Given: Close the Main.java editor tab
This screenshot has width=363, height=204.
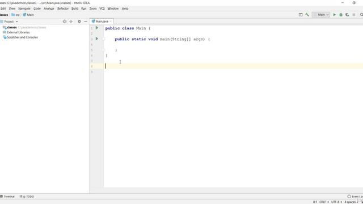Looking at the screenshot, I should coord(111,22).
